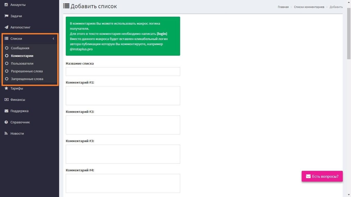
Task: Open the Тарифы page
Action: coord(17,88)
